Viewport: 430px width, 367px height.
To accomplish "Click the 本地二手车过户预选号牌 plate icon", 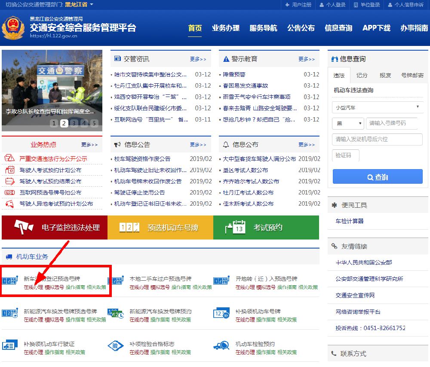I will [x=116, y=281].
